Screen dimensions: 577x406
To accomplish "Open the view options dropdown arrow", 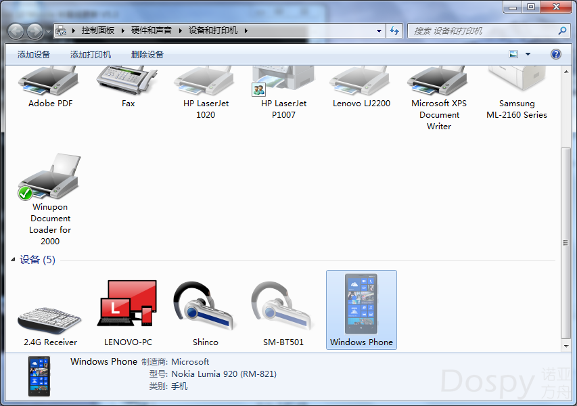I will point(528,54).
